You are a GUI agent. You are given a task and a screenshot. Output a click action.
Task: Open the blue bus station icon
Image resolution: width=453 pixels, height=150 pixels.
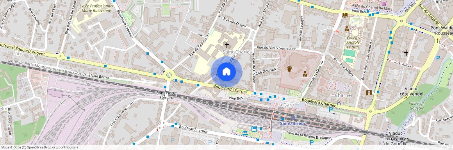pos(254,129)
